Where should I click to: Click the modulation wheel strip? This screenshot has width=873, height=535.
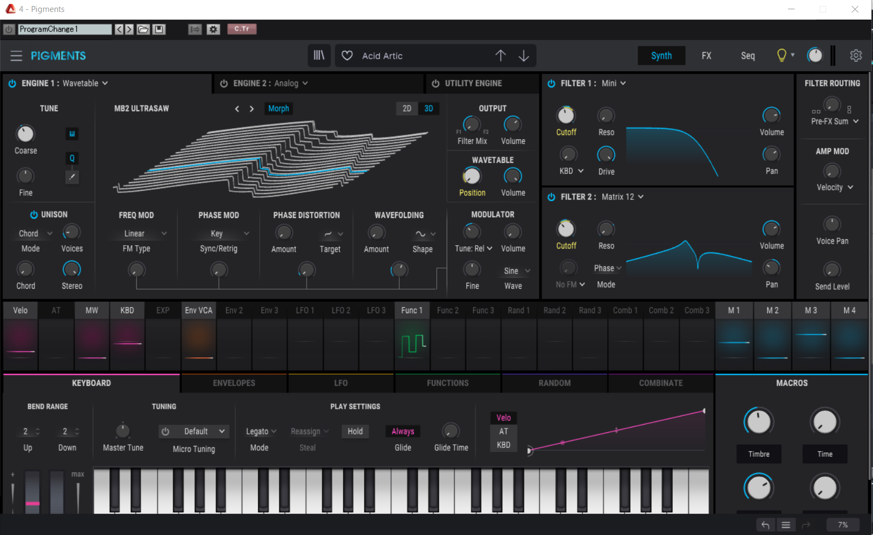(x=57, y=492)
